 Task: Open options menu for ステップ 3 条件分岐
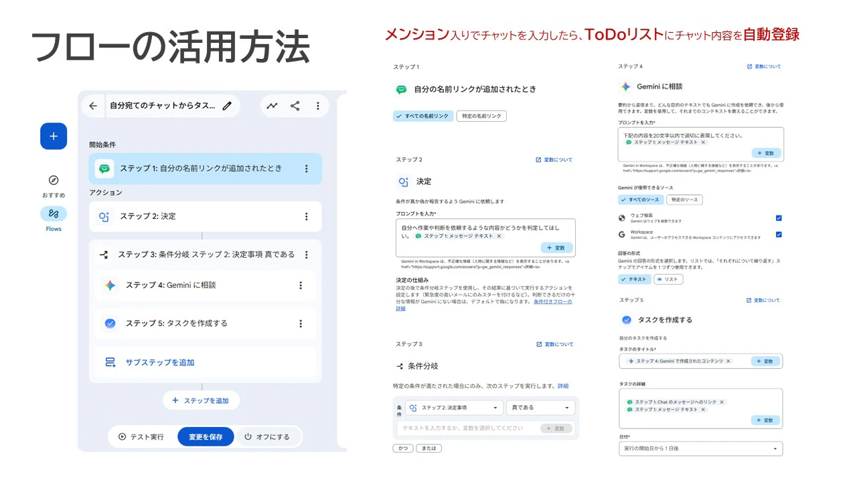pos(307,254)
